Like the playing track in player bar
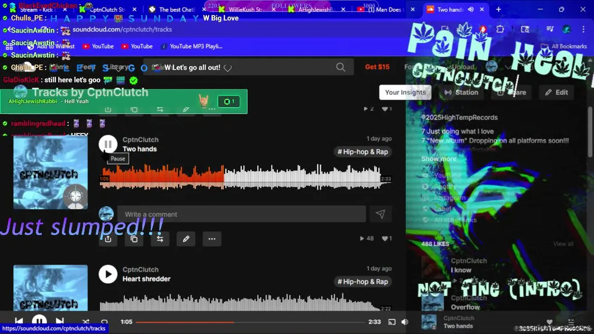This screenshot has height=334, width=594. point(549,322)
